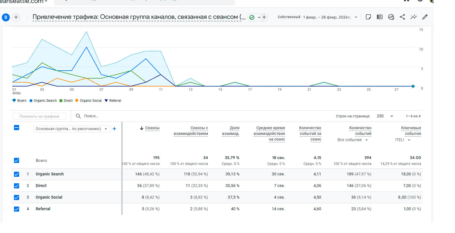The image size is (455, 233).
Task: Open the annotations note icon
Action: (x=368, y=17)
